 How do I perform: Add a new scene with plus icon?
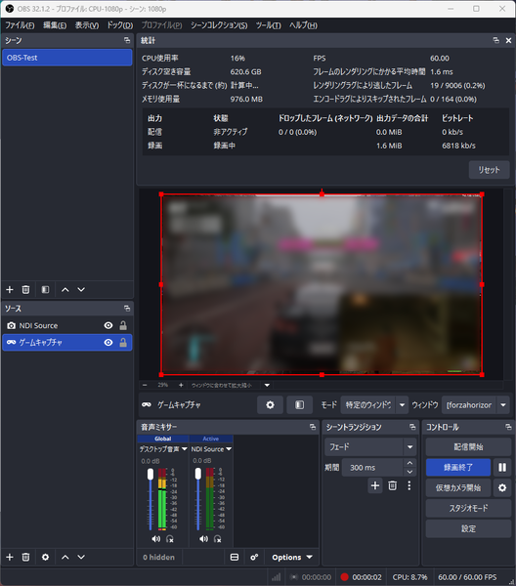10,290
